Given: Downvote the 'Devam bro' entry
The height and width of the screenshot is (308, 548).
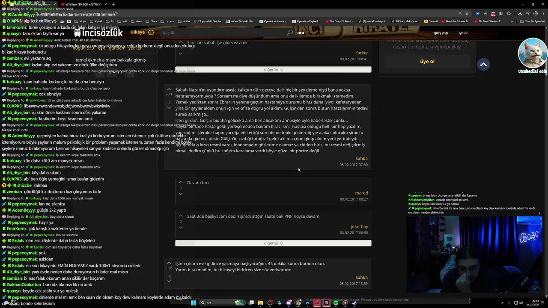Looking at the screenshot, I should [x=181, y=194].
